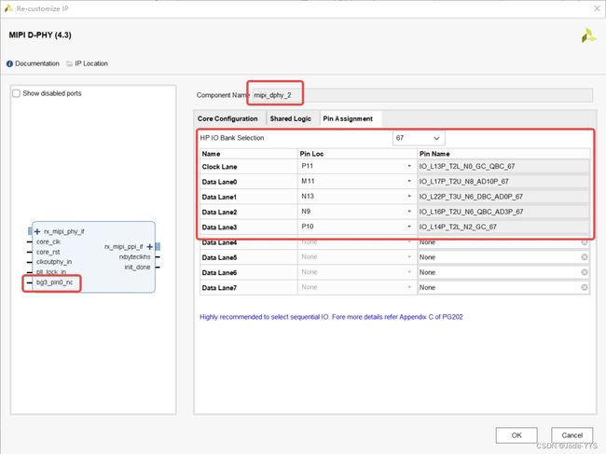The image size is (606, 454).
Task: Click the PG202 sequential IO recommendation note
Action: [x=331, y=317]
